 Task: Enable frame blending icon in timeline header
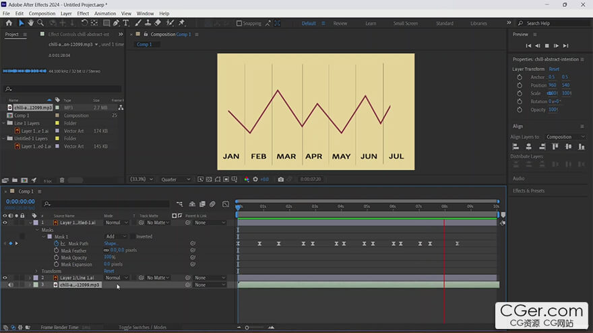click(x=202, y=204)
